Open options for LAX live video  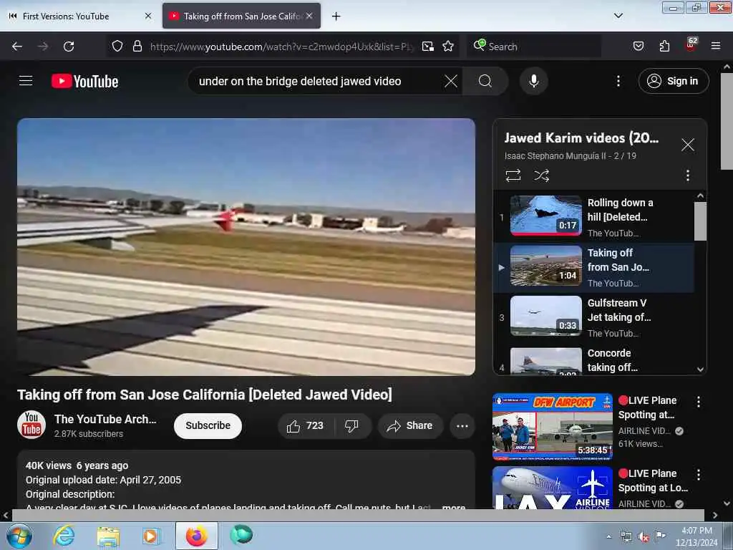tap(698, 475)
